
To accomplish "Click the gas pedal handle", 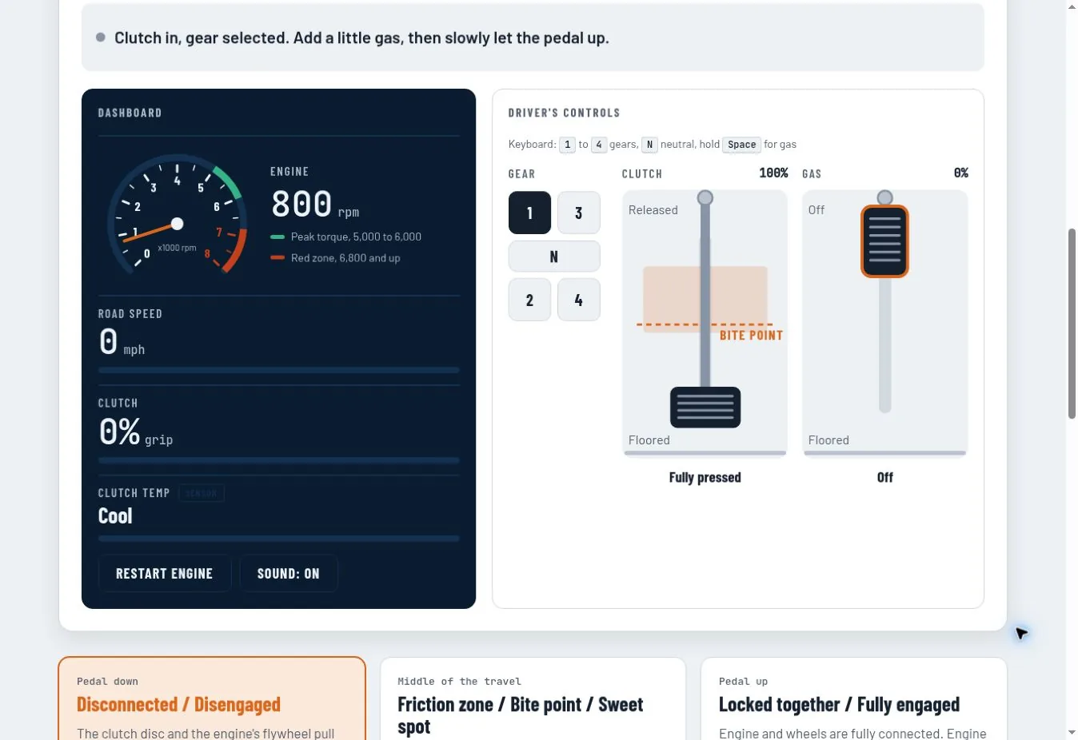I will [x=884, y=241].
